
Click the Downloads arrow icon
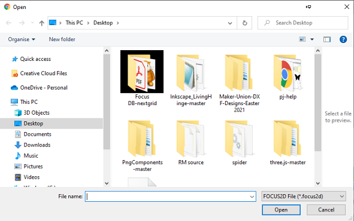18,145
